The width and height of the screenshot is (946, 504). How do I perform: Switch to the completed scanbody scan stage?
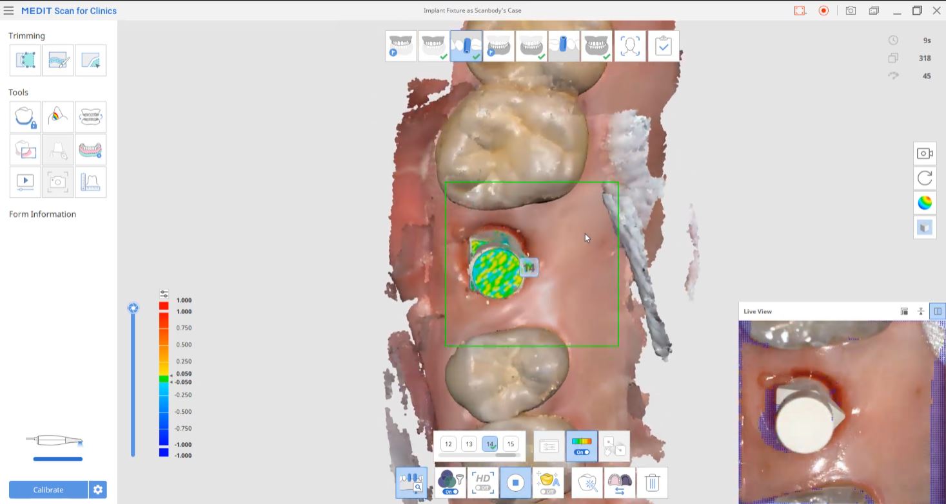[x=466, y=46]
